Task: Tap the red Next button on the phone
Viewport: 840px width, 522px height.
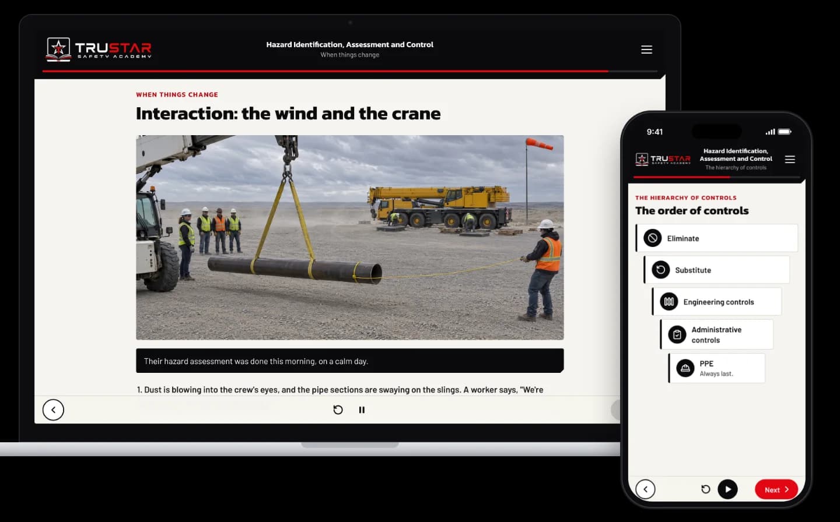Action: tap(776, 489)
